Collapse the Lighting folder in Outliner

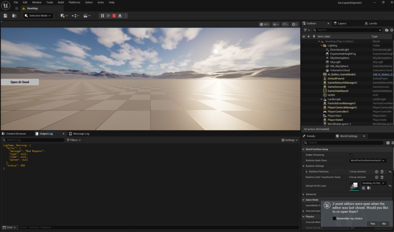pyautogui.click(x=321, y=45)
